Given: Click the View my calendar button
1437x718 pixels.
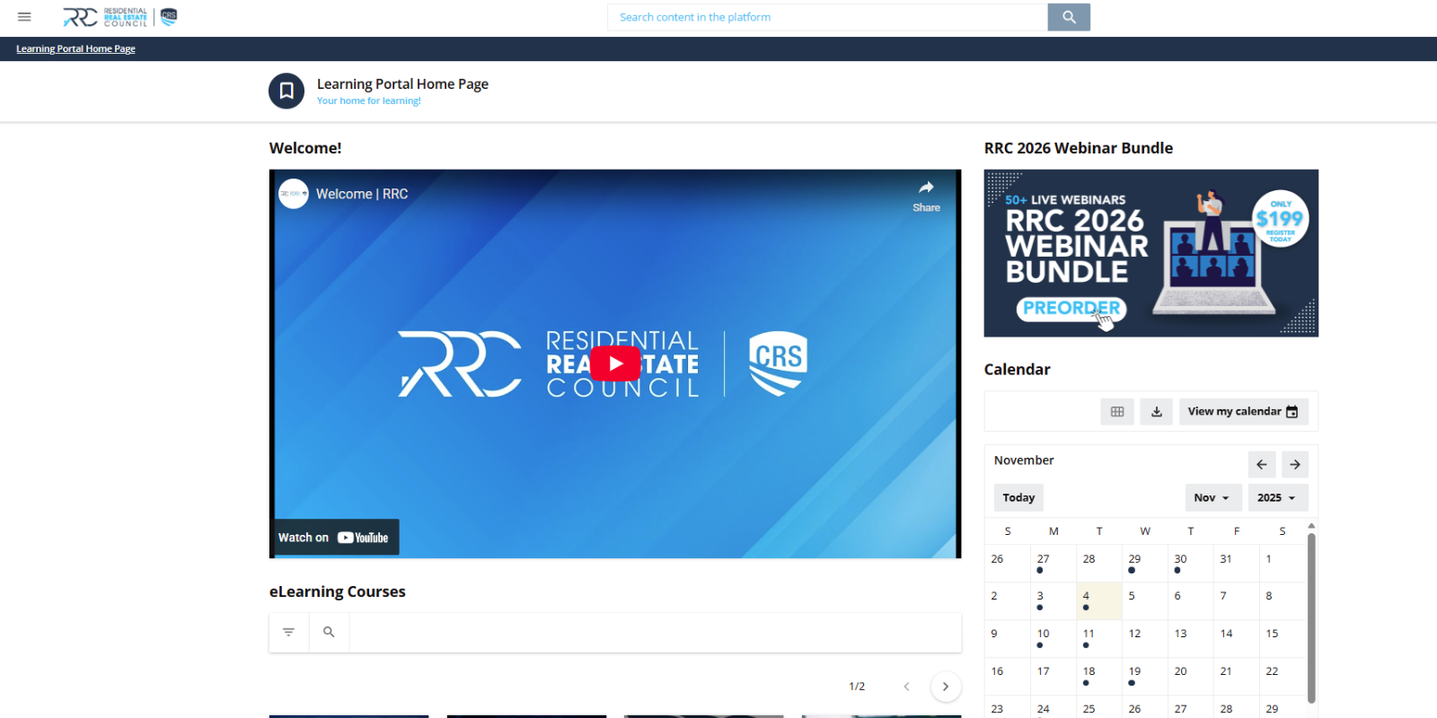Looking at the screenshot, I should click(x=1243, y=411).
